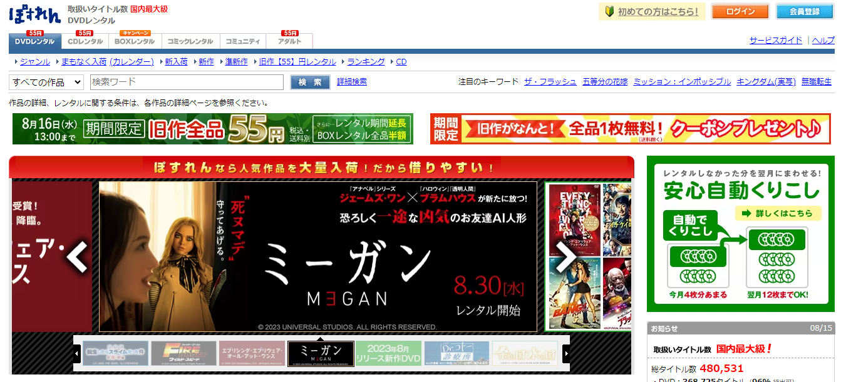Viewport: 841px width, 382px height.
Task: Open the すべての作品 category dropdown
Action: 46,82
